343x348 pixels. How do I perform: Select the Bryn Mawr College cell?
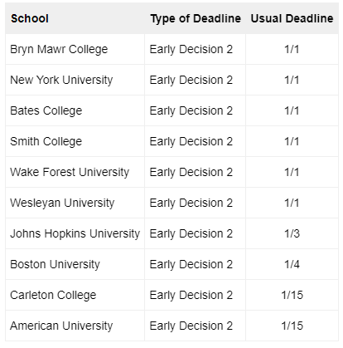(75, 49)
